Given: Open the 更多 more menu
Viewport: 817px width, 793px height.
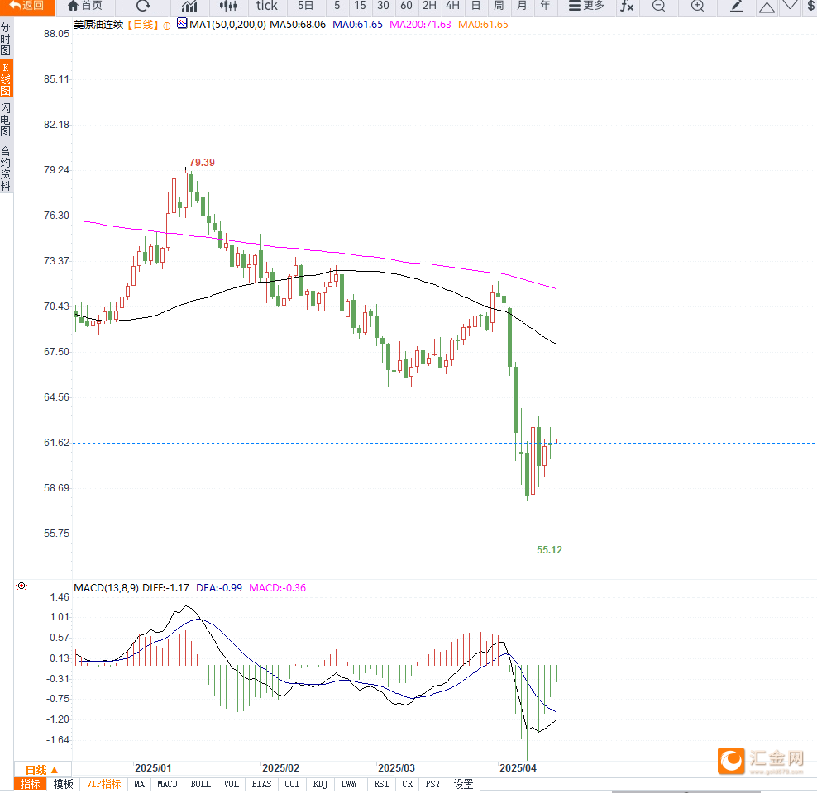Looking at the screenshot, I should (x=586, y=6).
